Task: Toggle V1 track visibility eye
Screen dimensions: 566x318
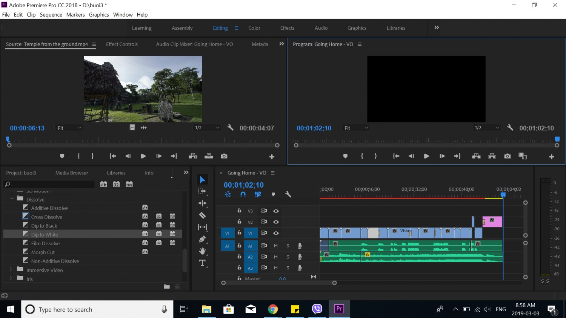Action: 276,233
